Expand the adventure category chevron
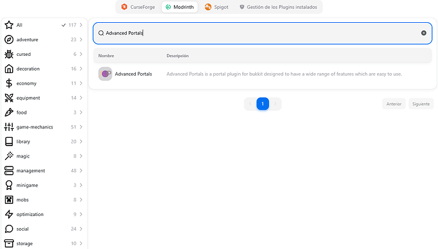This screenshot has height=249, width=438. pyautogui.click(x=81, y=39)
